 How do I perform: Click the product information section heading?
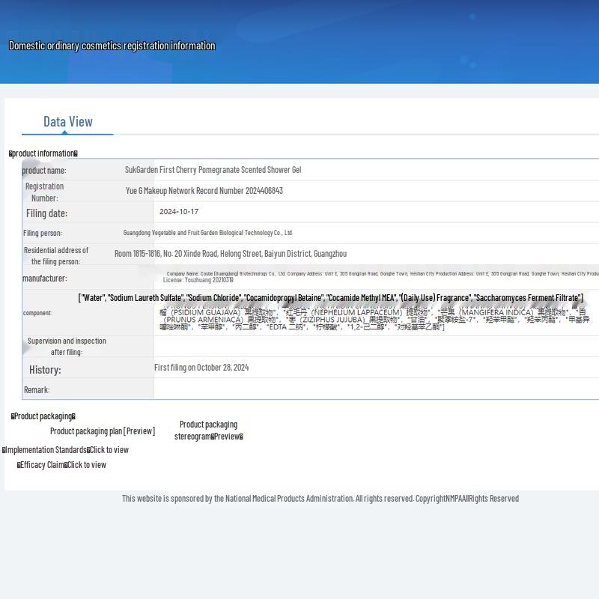click(43, 153)
